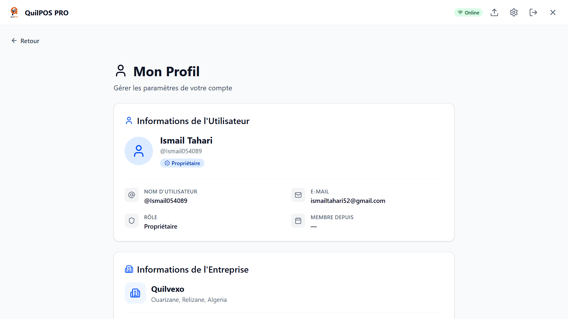Click the Quilvexo company building icon
Viewport: 568px width, 319px height.
click(x=135, y=293)
